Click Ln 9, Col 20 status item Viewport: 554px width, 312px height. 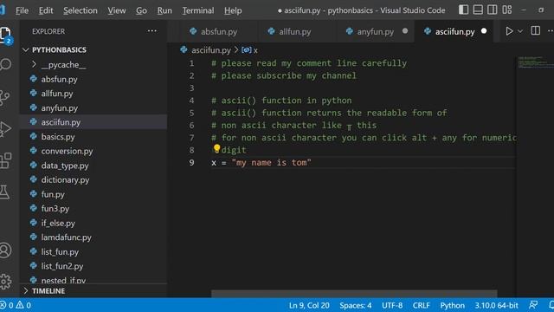tap(309, 305)
